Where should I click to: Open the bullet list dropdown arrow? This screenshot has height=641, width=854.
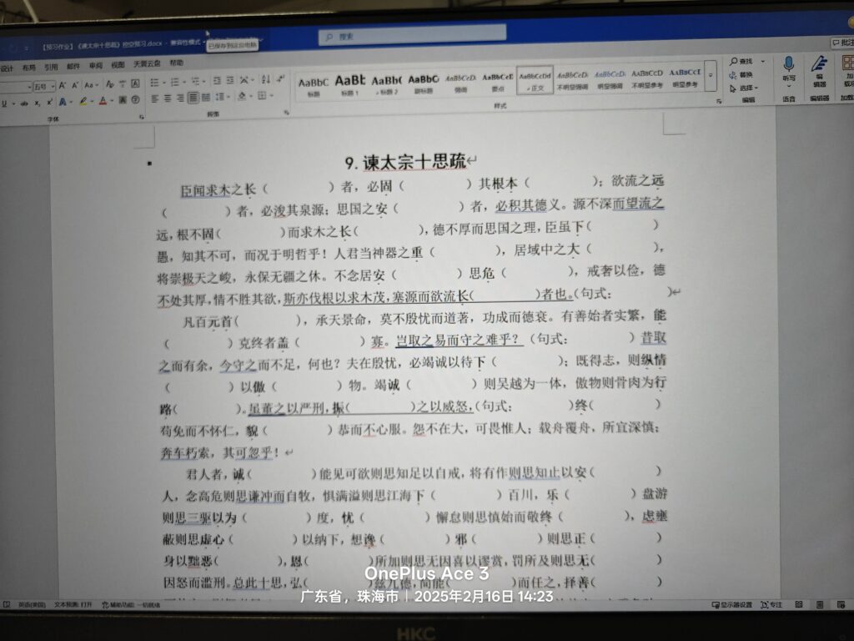tap(164, 83)
